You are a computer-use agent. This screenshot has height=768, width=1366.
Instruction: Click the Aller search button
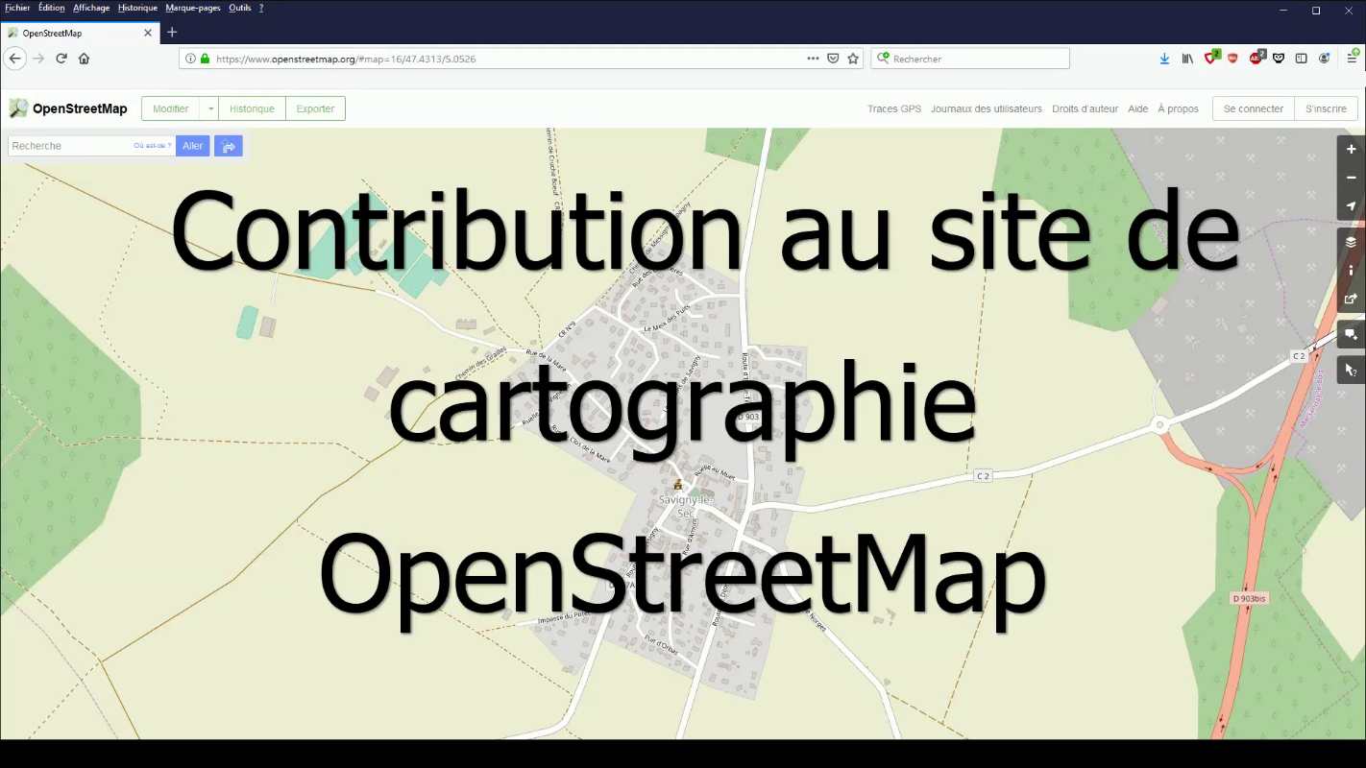point(193,146)
